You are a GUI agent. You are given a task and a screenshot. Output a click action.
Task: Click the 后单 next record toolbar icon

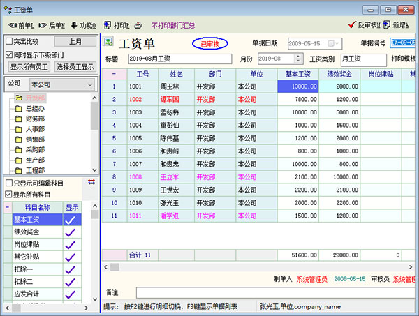(x=43, y=24)
